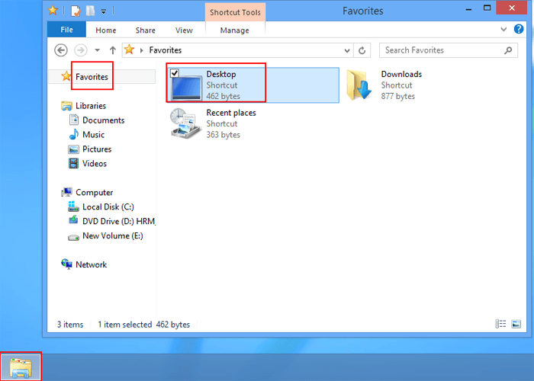
Task: Open the Videos library
Action: pyautogui.click(x=95, y=164)
